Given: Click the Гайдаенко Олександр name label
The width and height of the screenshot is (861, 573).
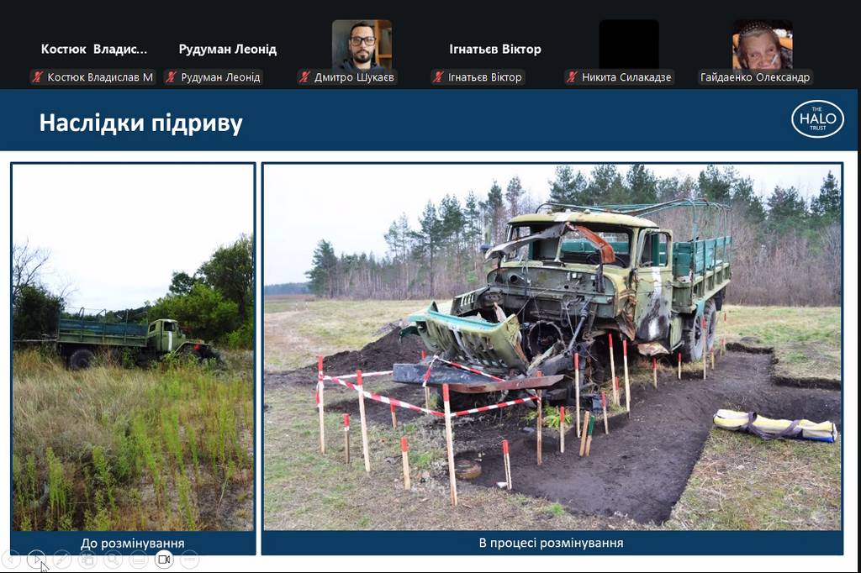Looking at the screenshot, I should tap(754, 77).
